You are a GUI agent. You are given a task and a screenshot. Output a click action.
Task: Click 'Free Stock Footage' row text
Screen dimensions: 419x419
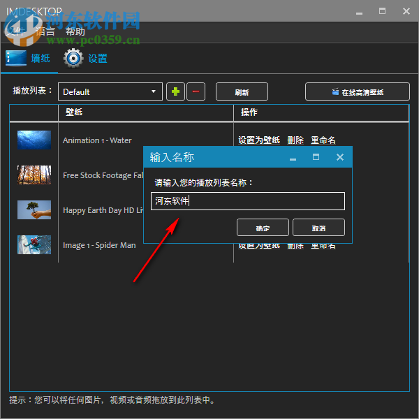[103, 175]
